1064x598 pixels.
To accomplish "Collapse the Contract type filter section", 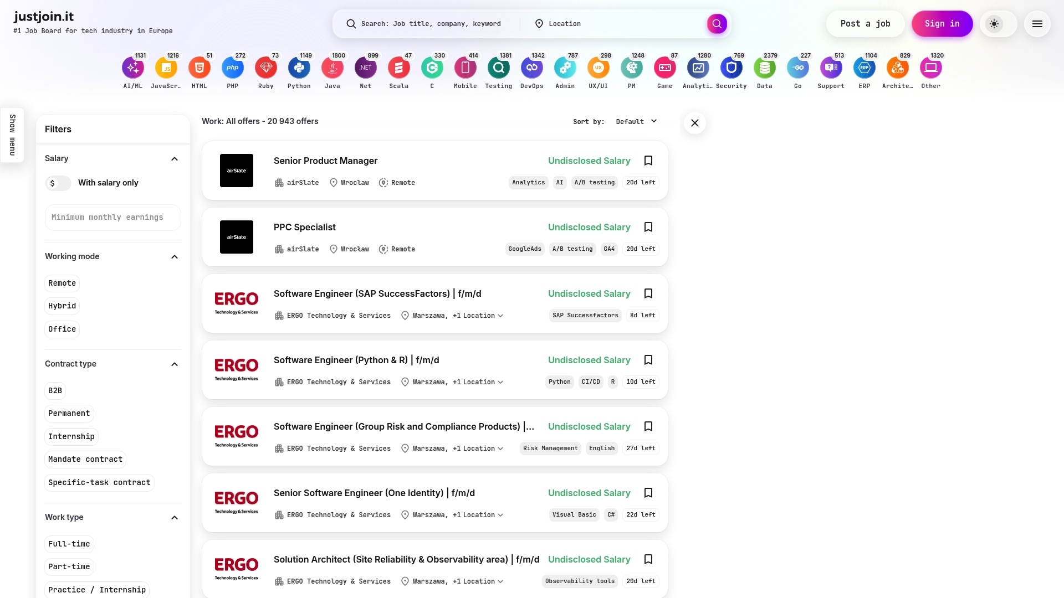I will (175, 364).
